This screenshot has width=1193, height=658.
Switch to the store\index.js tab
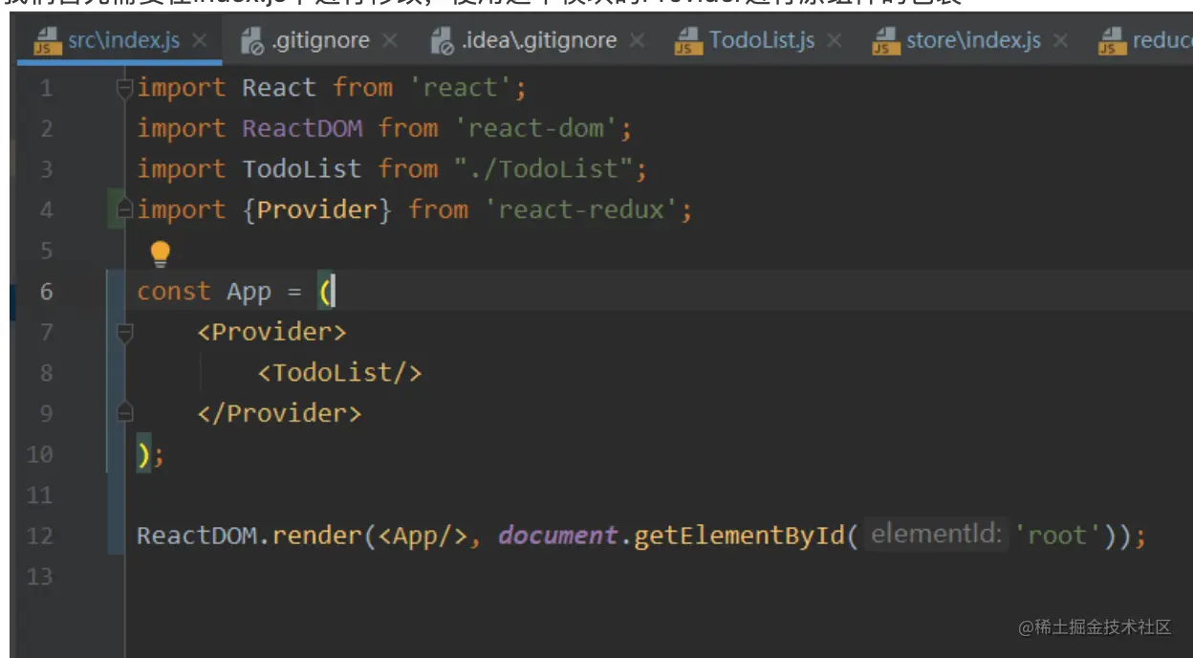click(x=970, y=41)
